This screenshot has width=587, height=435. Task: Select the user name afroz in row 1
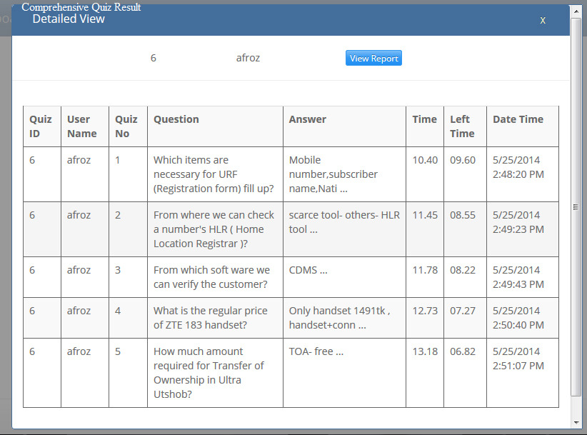coord(79,160)
